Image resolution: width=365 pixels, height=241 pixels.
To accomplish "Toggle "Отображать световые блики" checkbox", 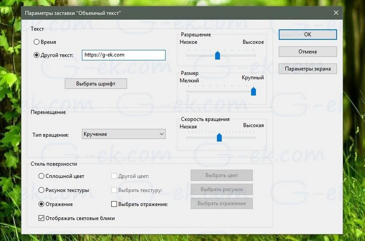I will click(41, 218).
